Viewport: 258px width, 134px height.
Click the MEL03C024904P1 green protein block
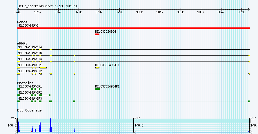click(x=97, y=89)
